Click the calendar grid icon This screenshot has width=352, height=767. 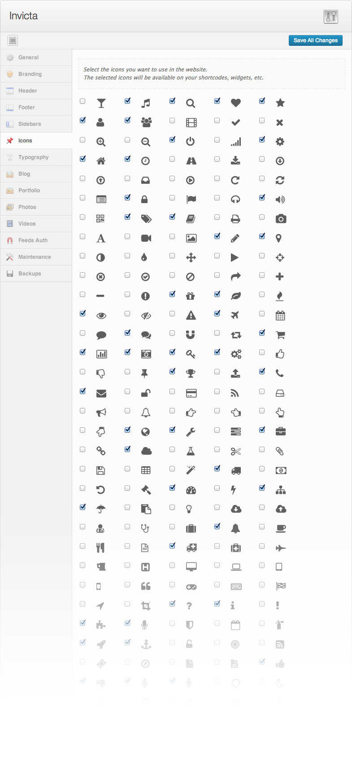pyautogui.click(x=280, y=315)
